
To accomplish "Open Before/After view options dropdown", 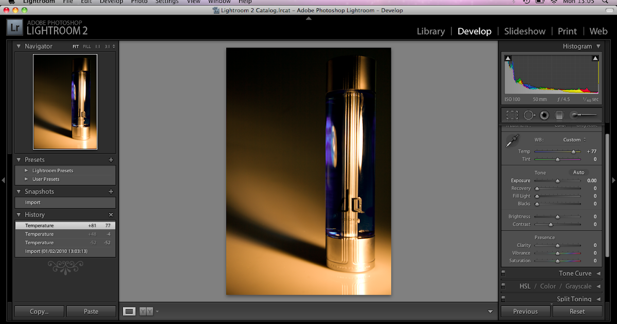I will 157,311.
